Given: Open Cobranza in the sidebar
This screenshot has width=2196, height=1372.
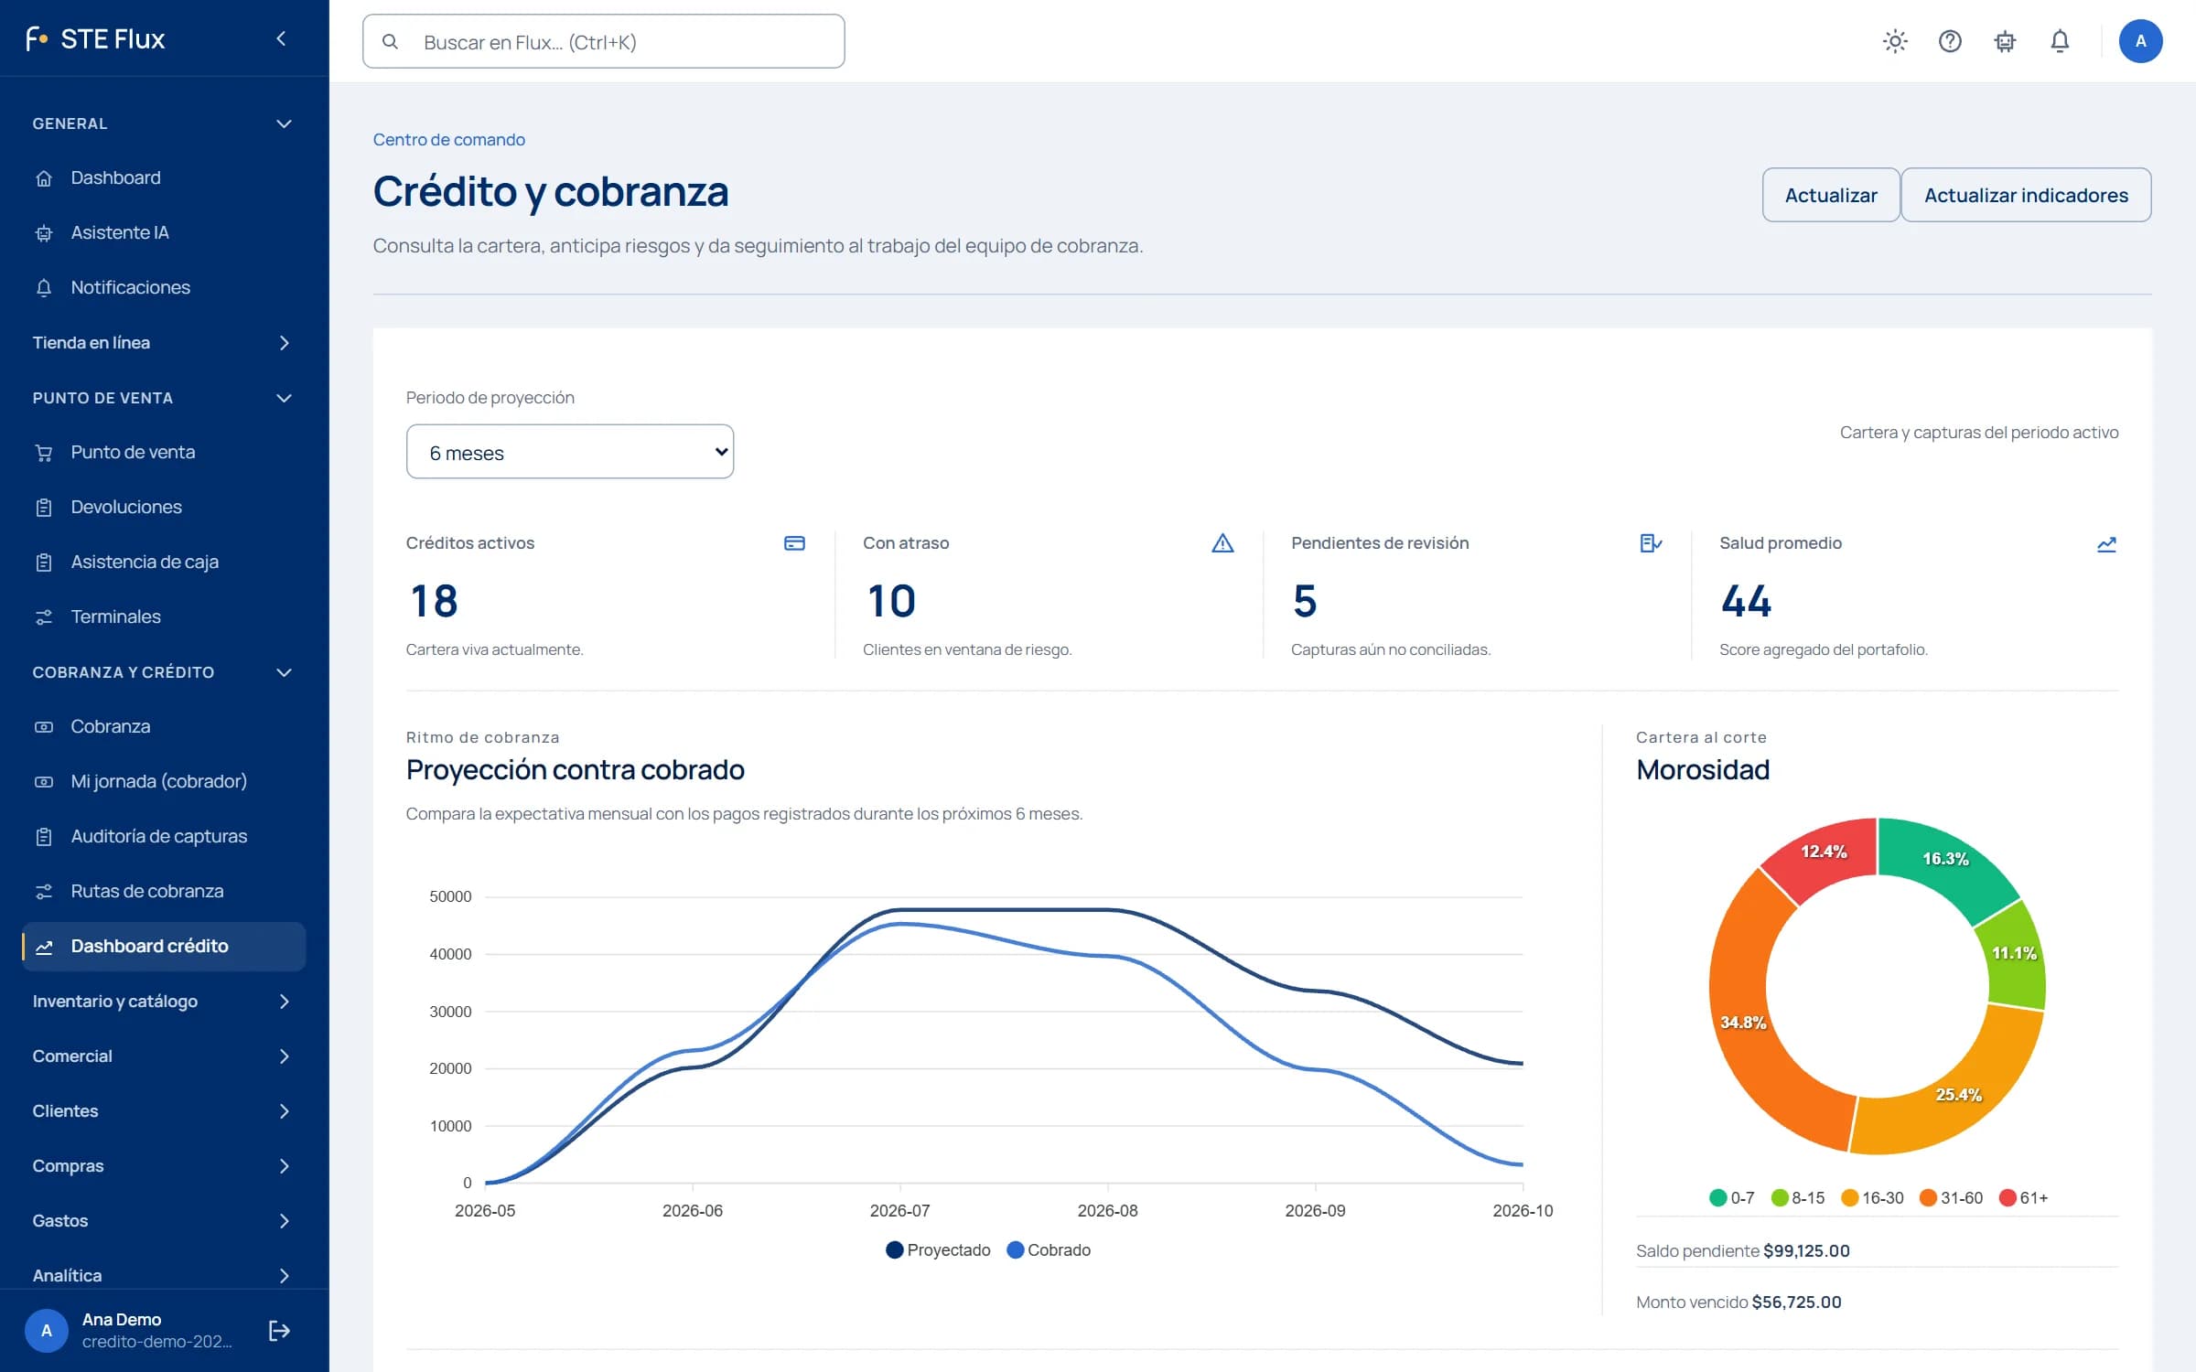Looking at the screenshot, I should [x=163, y=726].
